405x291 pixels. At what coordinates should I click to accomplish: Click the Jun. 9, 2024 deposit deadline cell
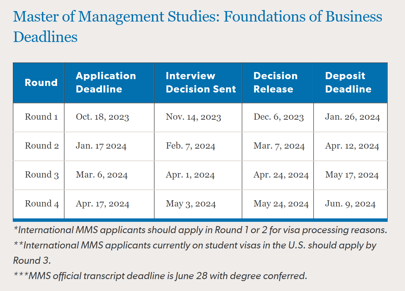[350, 204]
